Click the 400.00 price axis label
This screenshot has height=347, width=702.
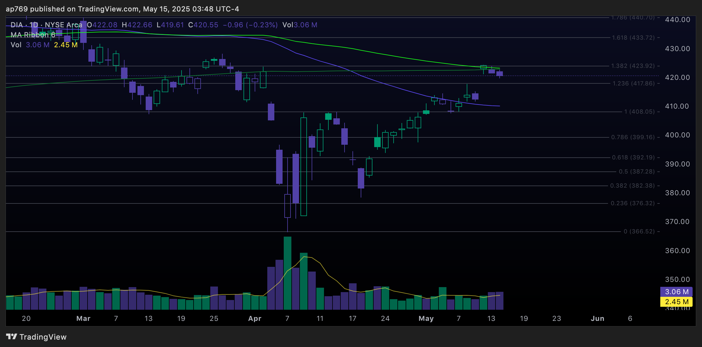(x=678, y=135)
